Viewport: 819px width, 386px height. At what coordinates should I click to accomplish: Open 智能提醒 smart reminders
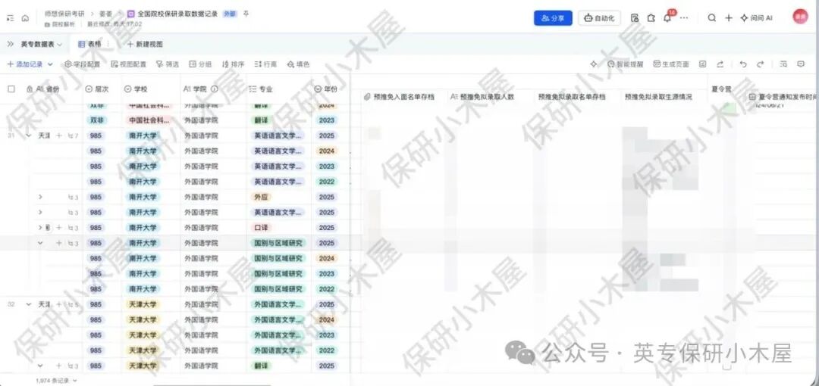click(626, 64)
